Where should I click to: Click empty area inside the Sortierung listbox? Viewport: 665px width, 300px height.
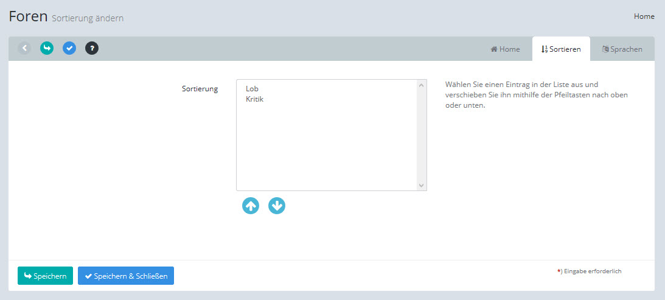(326, 146)
